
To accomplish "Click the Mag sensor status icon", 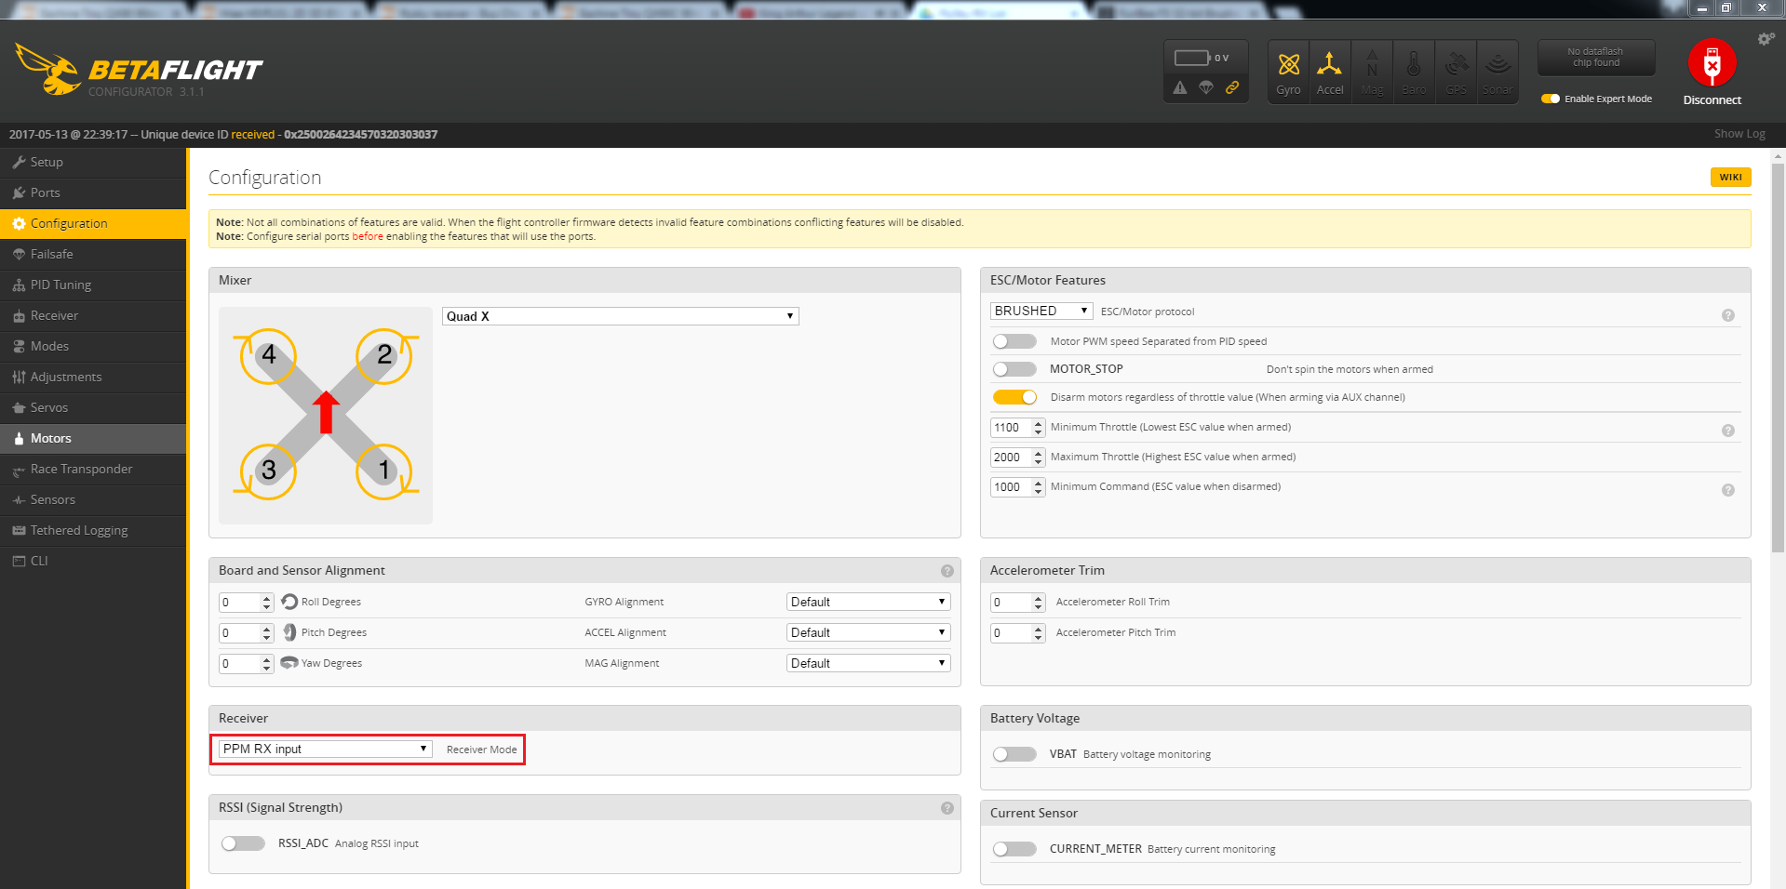I will [x=1372, y=72].
